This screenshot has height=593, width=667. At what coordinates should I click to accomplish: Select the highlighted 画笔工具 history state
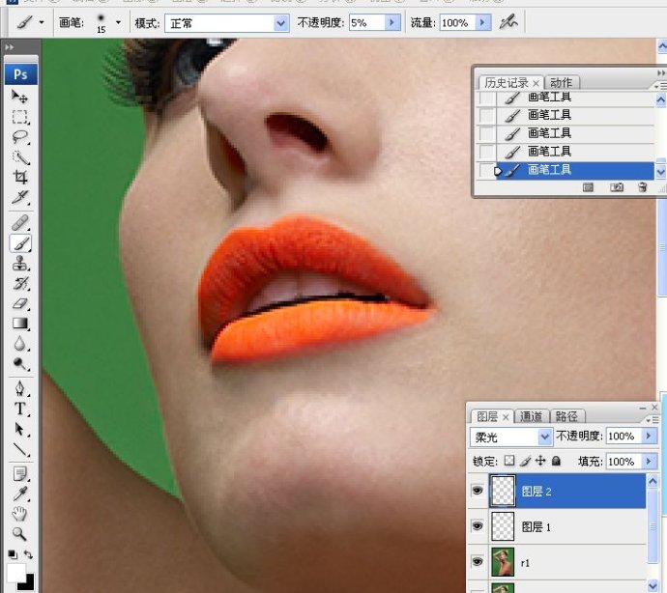pyautogui.click(x=574, y=170)
